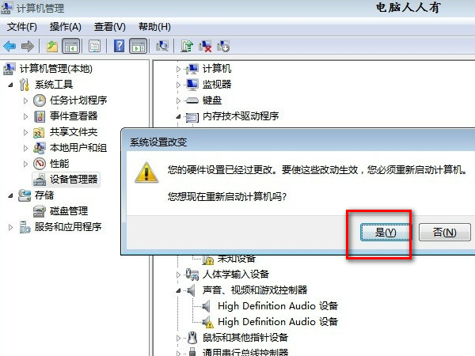The width and height of the screenshot is (475, 356).
Task: Click Scan for hardware changes toolbar icon
Action: pos(162,46)
